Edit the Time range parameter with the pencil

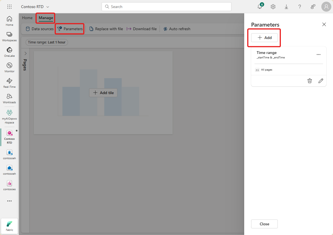click(x=321, y=81)
